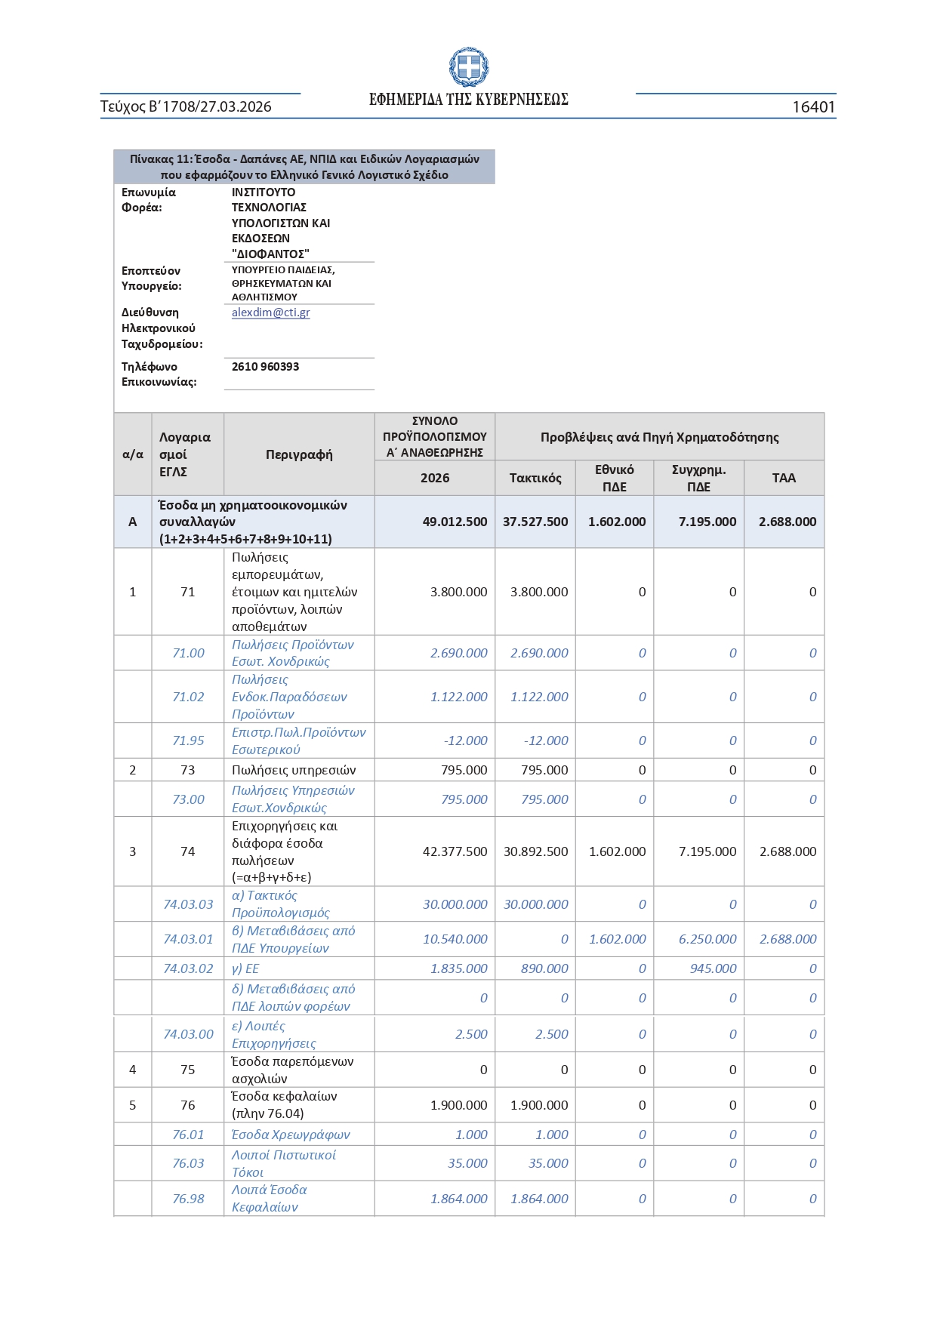The width and height of the screenshot is (937, 1324).
Task: Open the alexdim@cti.gr email link
Action: 270,313
